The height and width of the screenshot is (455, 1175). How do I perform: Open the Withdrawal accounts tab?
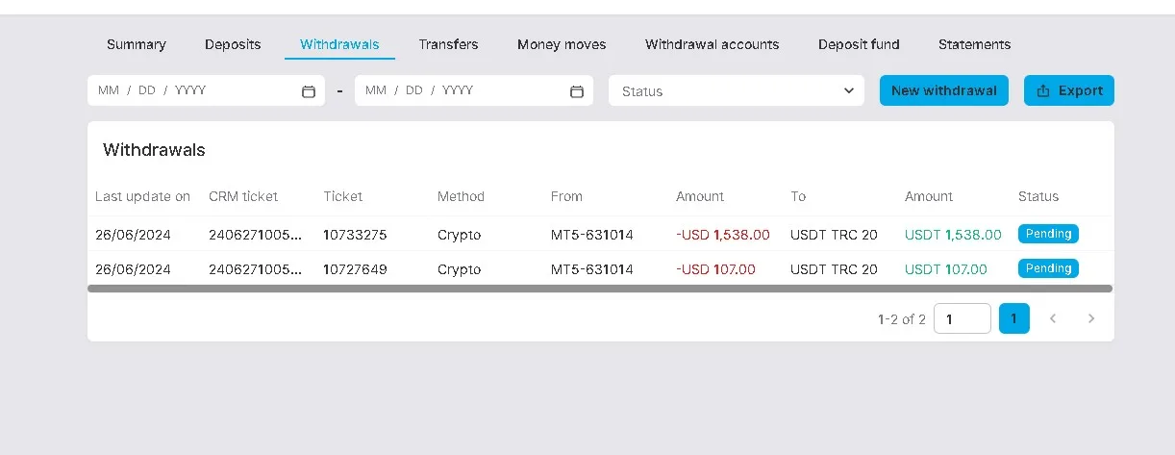pos(712,44)
